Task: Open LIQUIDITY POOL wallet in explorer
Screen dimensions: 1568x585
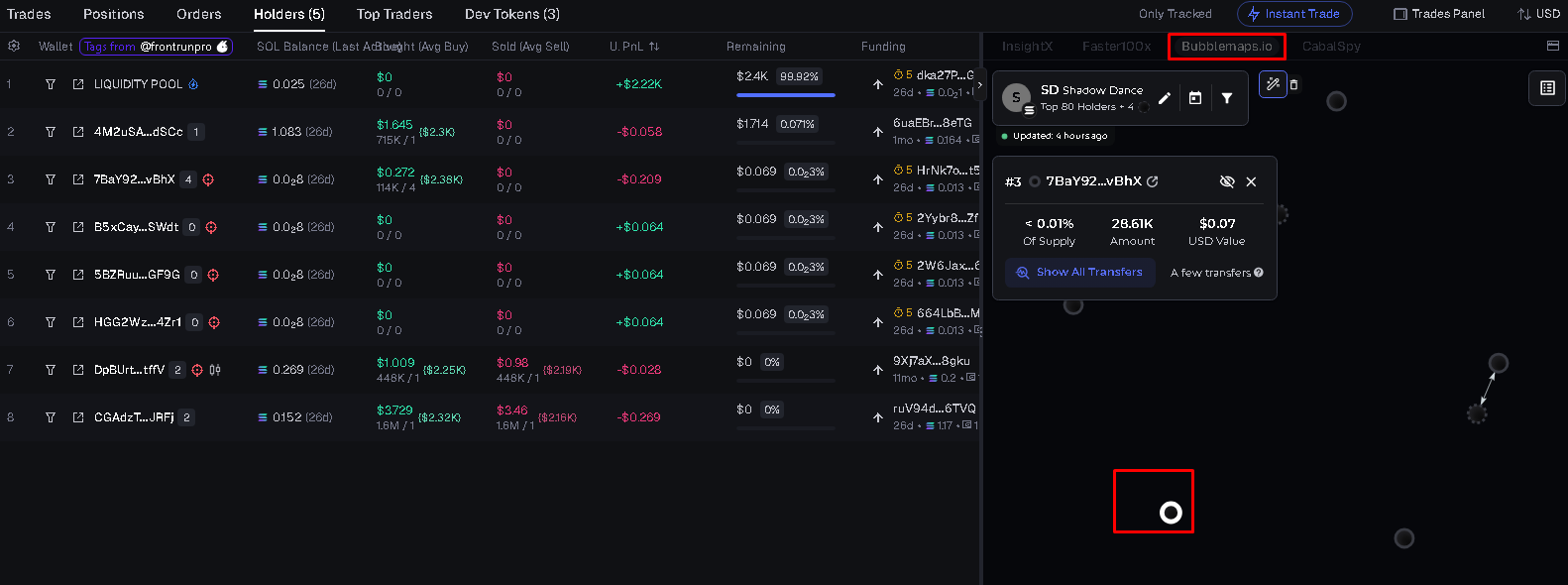Action: point(78,84)
